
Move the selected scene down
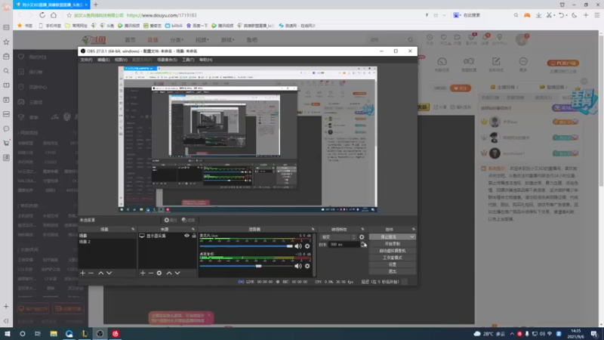109,273
